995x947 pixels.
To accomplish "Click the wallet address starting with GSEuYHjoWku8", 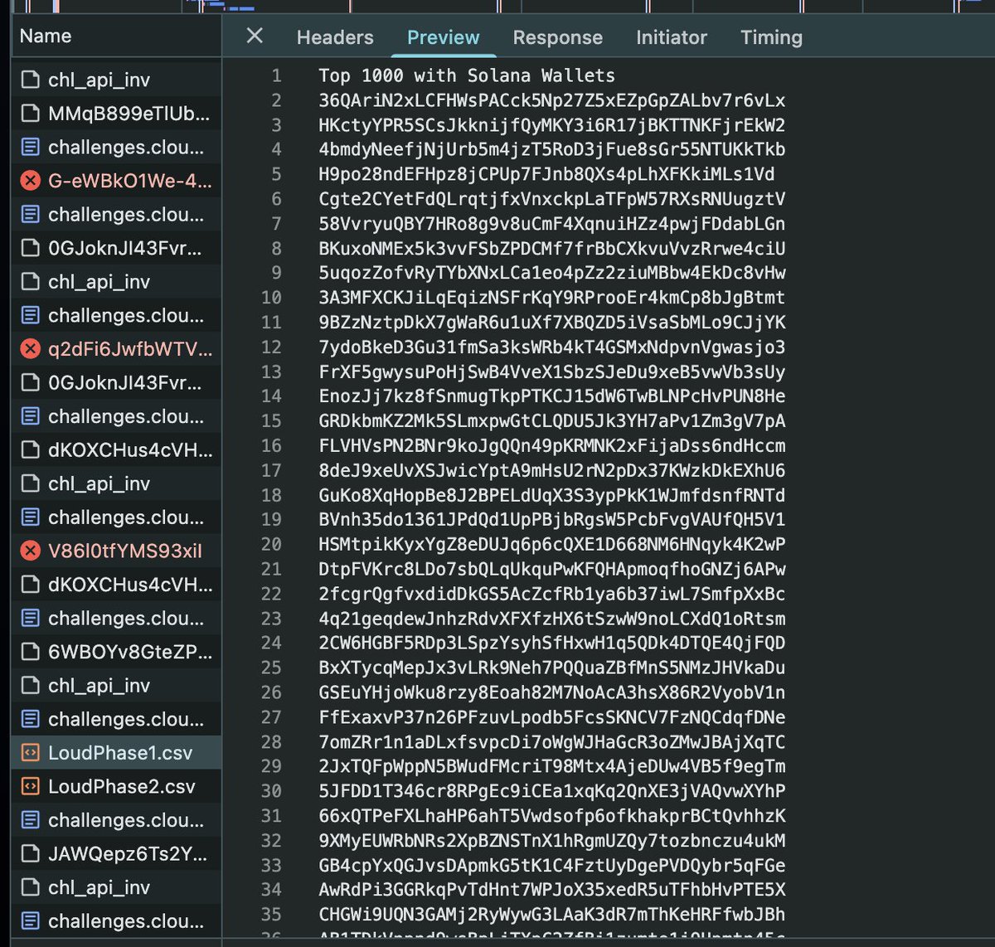I will pyautogui.click(x=552, y=692).
